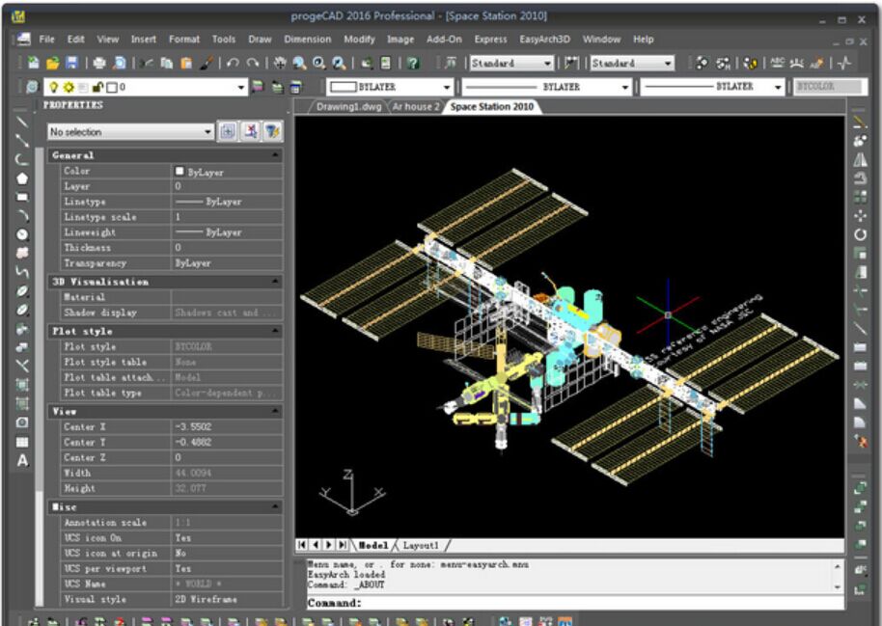Screen dimensions: 882x626
Task: Activate the Pan hand tool
Action: click(280, 63)
